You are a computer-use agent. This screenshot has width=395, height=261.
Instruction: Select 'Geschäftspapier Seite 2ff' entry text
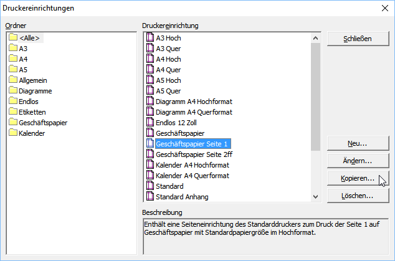tap(194, 154)
